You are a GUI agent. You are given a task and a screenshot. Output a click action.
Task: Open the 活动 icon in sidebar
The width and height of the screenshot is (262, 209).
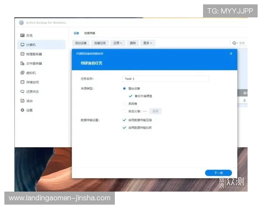22,101
